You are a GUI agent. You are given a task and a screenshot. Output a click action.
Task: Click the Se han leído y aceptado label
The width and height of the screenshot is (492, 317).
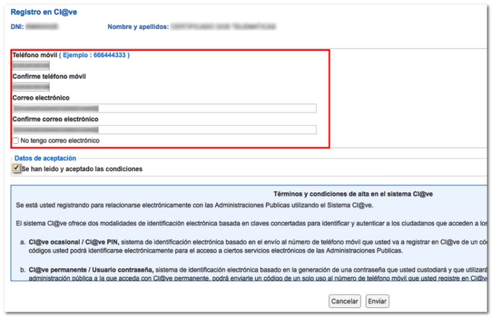(82, 169)
